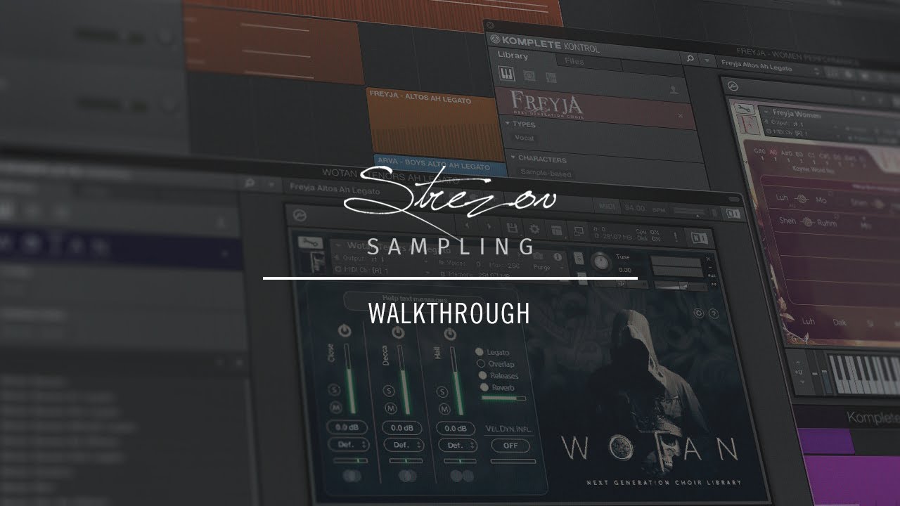Screen dimensions: 900x506
Task: Click the Freyja product banner logo
Action: click(546, 103)
